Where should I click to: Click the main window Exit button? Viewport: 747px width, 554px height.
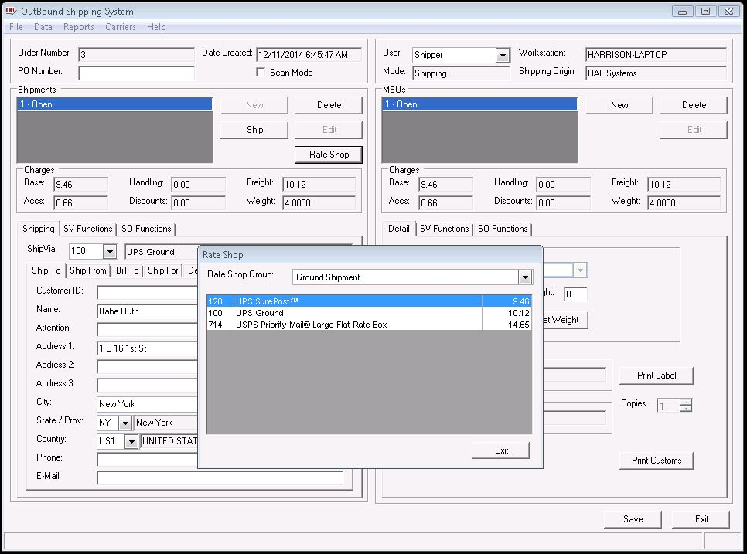[701, 518]
